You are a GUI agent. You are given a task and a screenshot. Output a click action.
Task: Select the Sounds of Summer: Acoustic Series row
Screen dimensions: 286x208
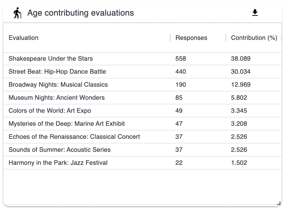click(59, 150)
